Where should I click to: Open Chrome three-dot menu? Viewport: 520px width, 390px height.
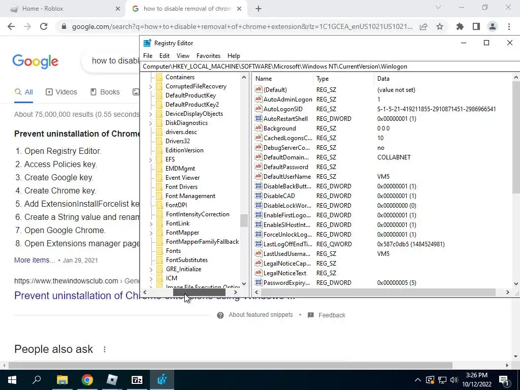click(x=509, y=26)
